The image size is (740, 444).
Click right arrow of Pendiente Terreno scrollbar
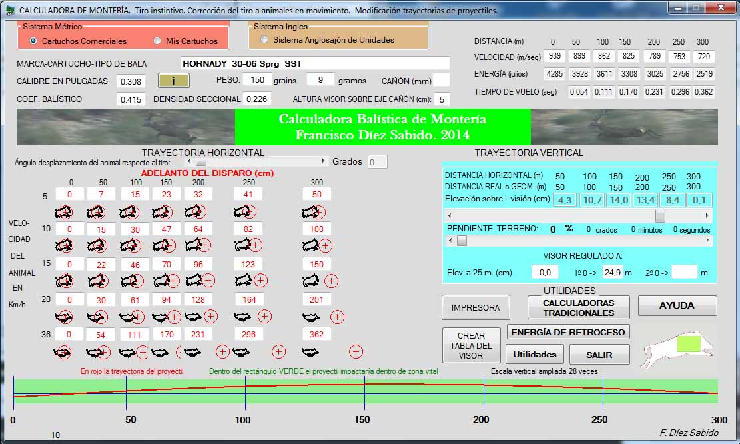(x=708, y=241)
